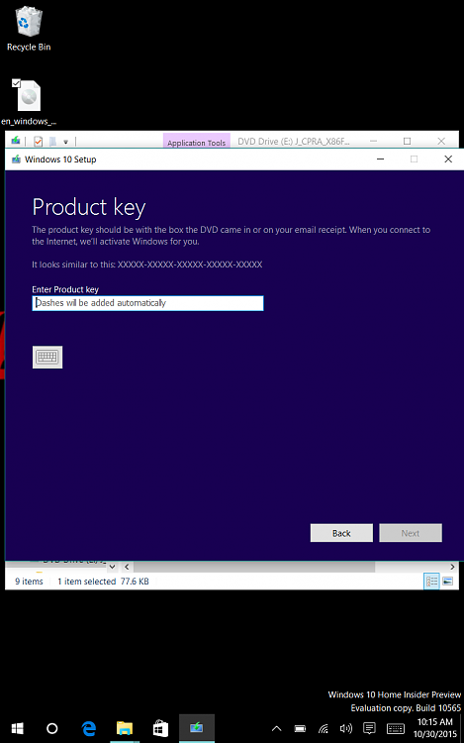Screen dimensions: 464x743
Task: Launch Microsoft Edge from taskbar
Action: coord(88,728)
